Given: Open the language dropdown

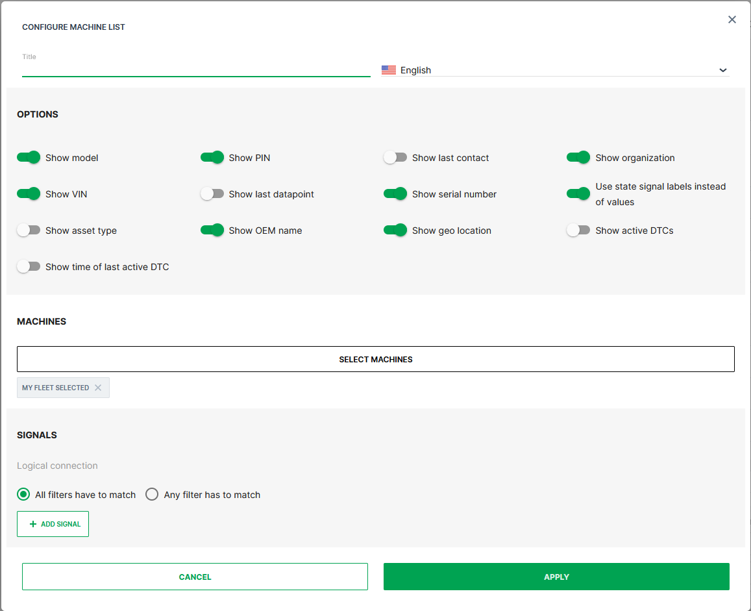Looking at the screenshot, I should pos(722,69).
